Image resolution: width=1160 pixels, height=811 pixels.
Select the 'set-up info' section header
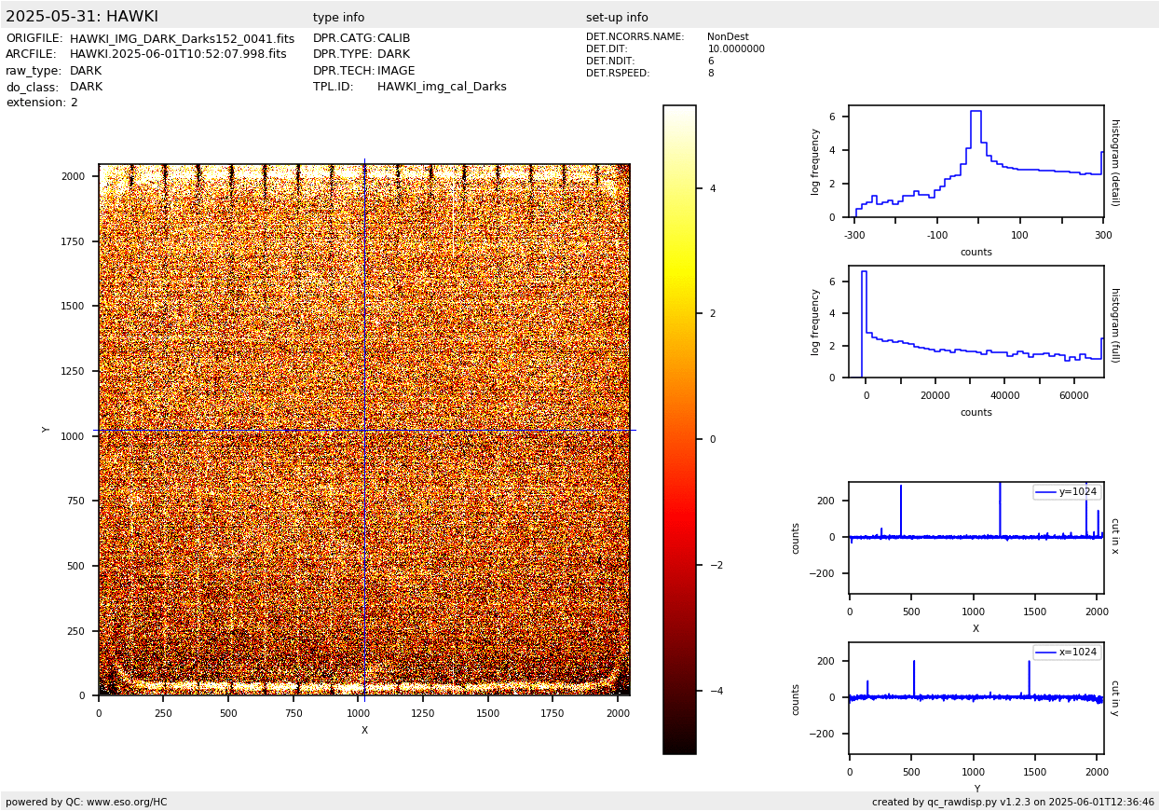[x=617, y=18]
